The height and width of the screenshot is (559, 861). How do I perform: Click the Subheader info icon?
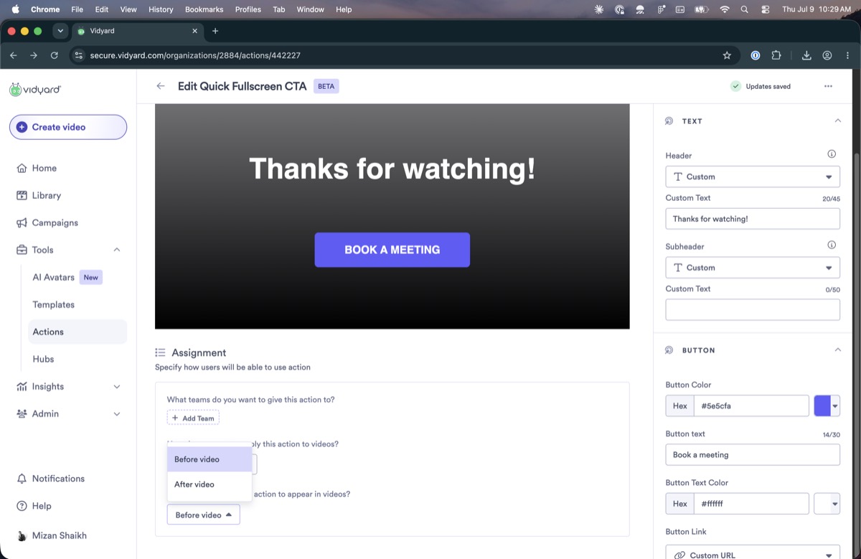(832, 245)
